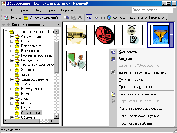The height and width of the screenshot is (133, 177).
Task: Click tree scrollbar up arrow
Action: [x=57, y=32]
